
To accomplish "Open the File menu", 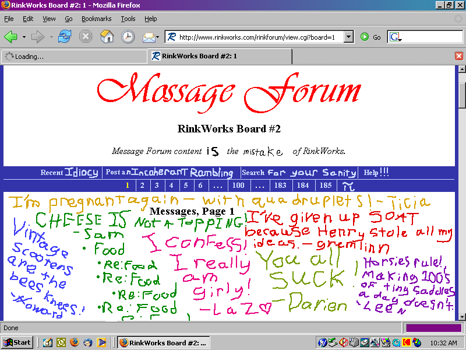I will point(9,19).
